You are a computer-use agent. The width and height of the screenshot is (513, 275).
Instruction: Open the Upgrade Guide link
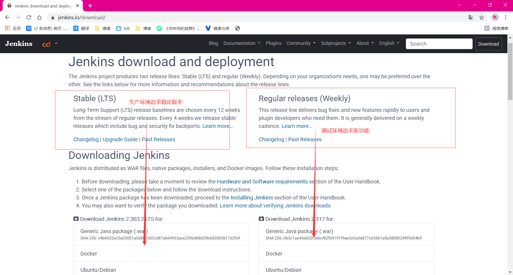click(120, 139)
